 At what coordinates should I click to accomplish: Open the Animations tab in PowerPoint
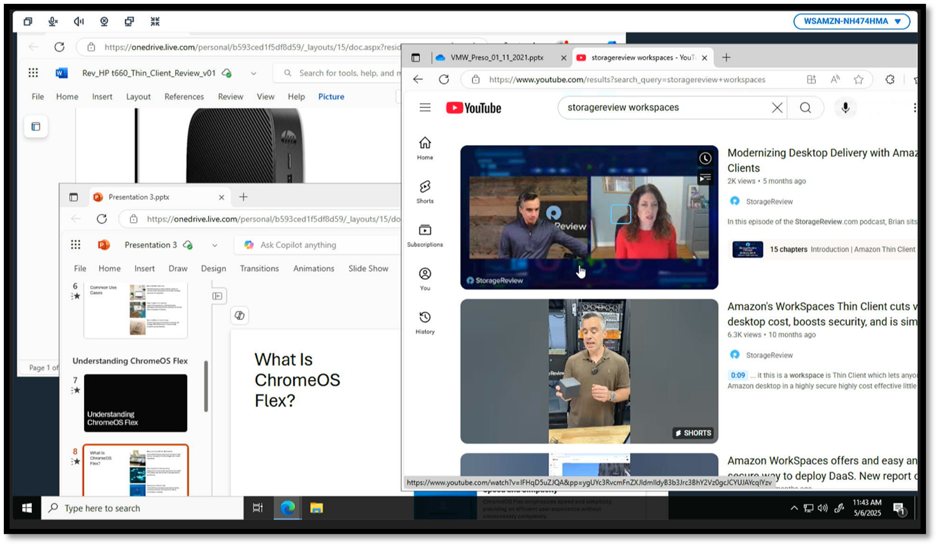click(x=314, y=269)
